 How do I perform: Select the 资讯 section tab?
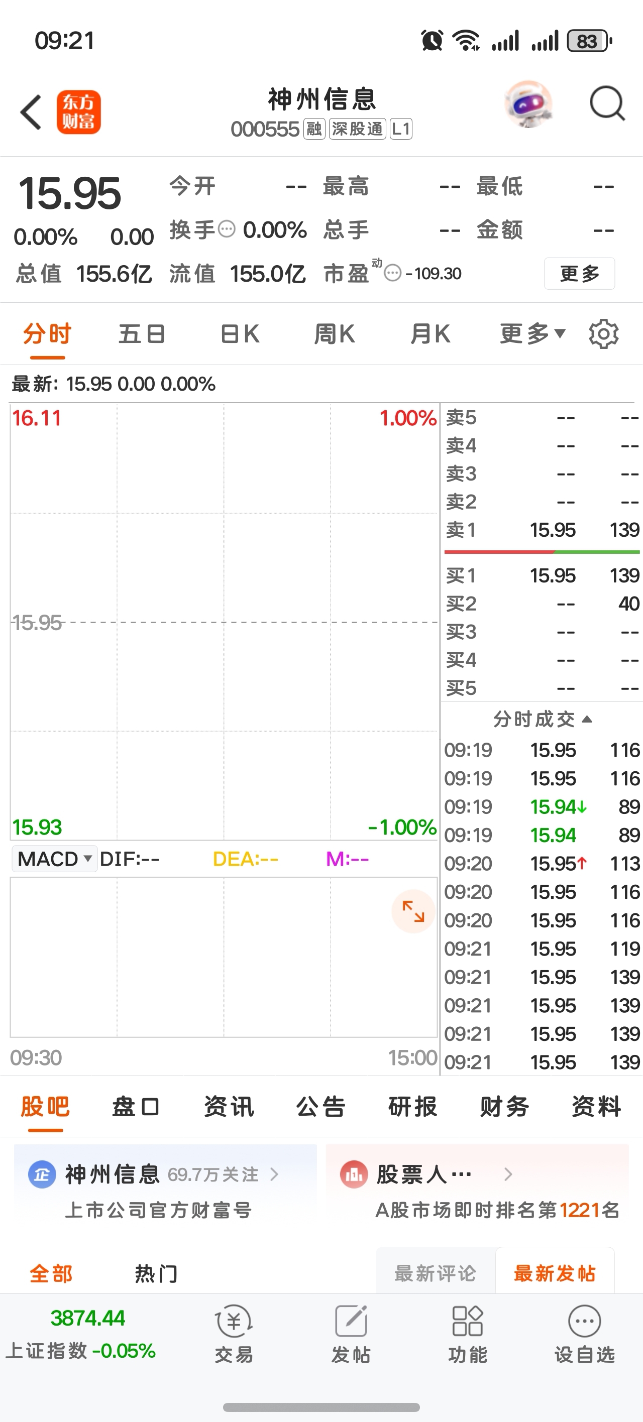229,1107
